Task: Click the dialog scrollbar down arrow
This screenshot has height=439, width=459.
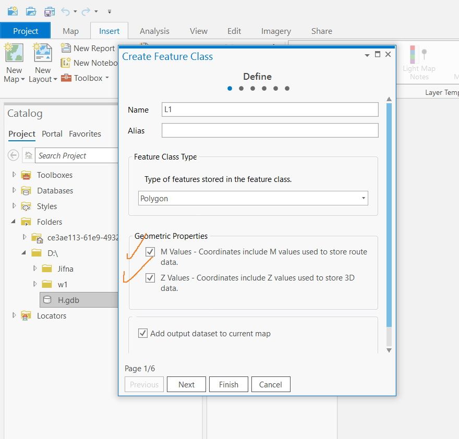Action: pos(389,350)
